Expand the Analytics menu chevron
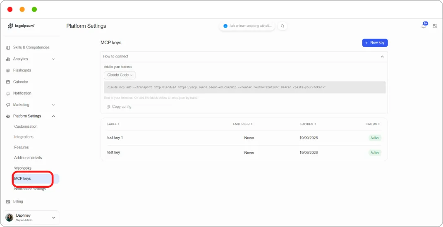The width and height of the screenshot is (443, 227). 53,59
